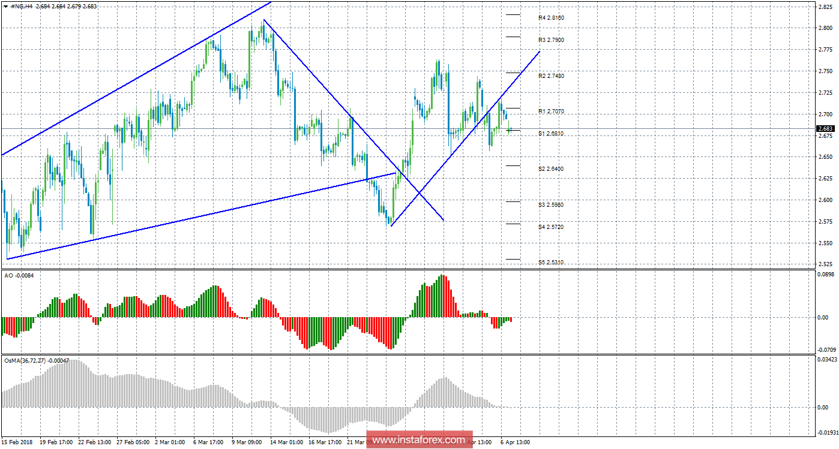The height and width of the screenshot is (449, 839).
Task: Click the 2.600 price axis value
Action: (x=825, y=200)
